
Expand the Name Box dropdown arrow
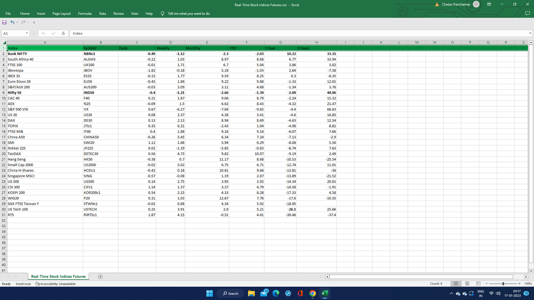pyautogui.click(x=27, y=33)
